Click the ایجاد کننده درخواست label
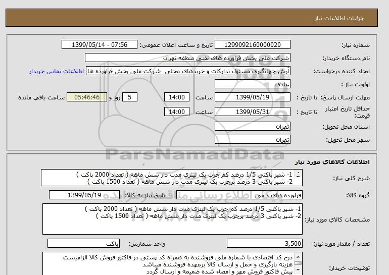The height and width of the screenshot is (275, 389). [x=342, y=72]
